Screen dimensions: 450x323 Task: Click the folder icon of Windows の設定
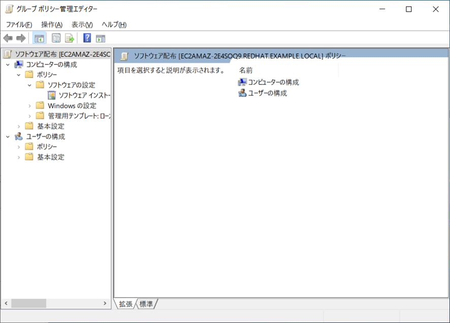(40, 106)
